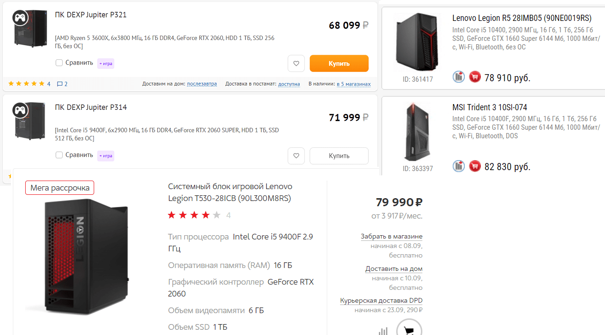Open 'доступна' postamat delivery details
The width and height of the screenshot is (605, 335).
289,84
